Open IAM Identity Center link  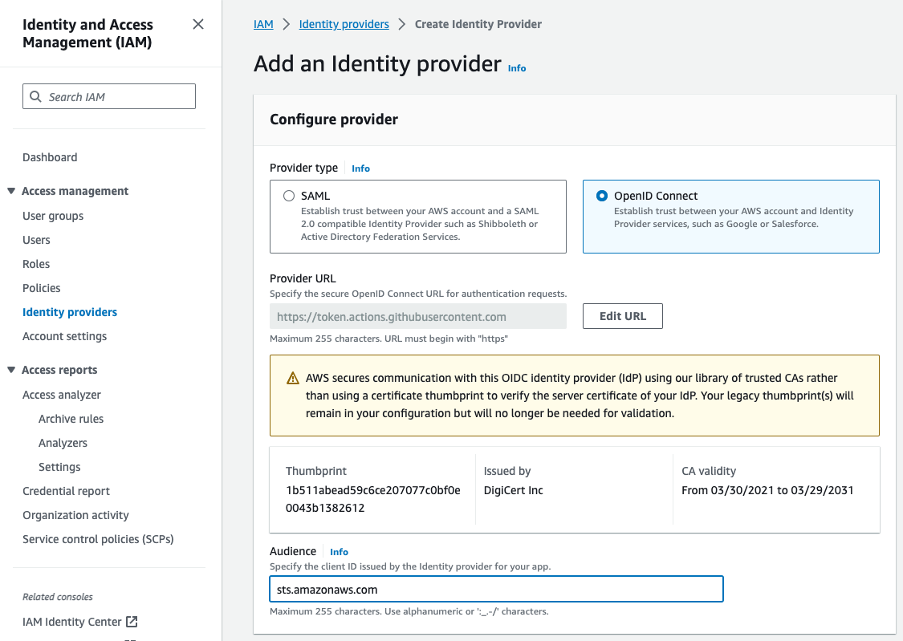tap(72, 622)
